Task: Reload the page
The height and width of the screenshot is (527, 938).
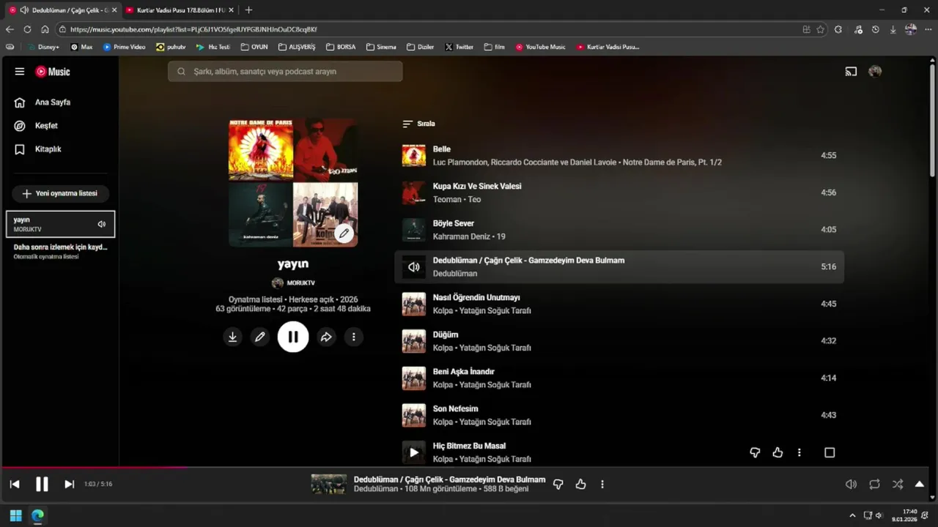Action: 27,29
